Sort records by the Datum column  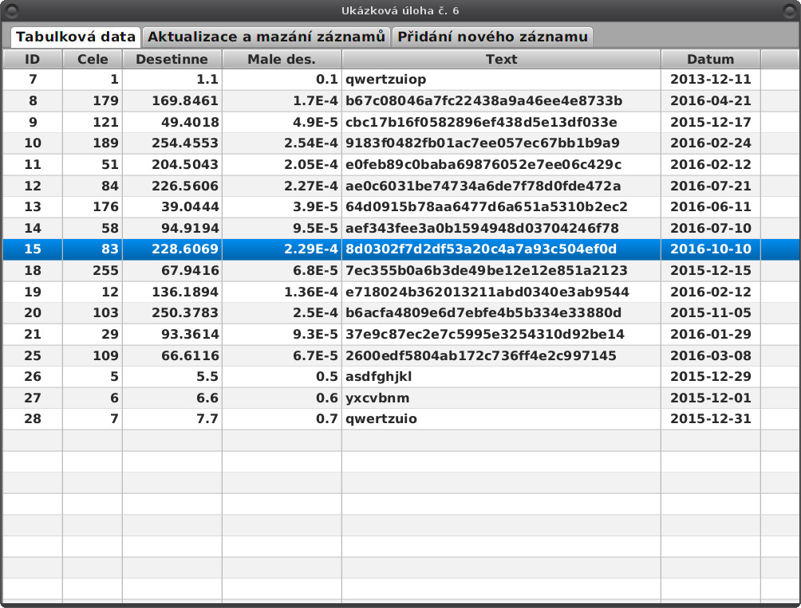point(711,58)
